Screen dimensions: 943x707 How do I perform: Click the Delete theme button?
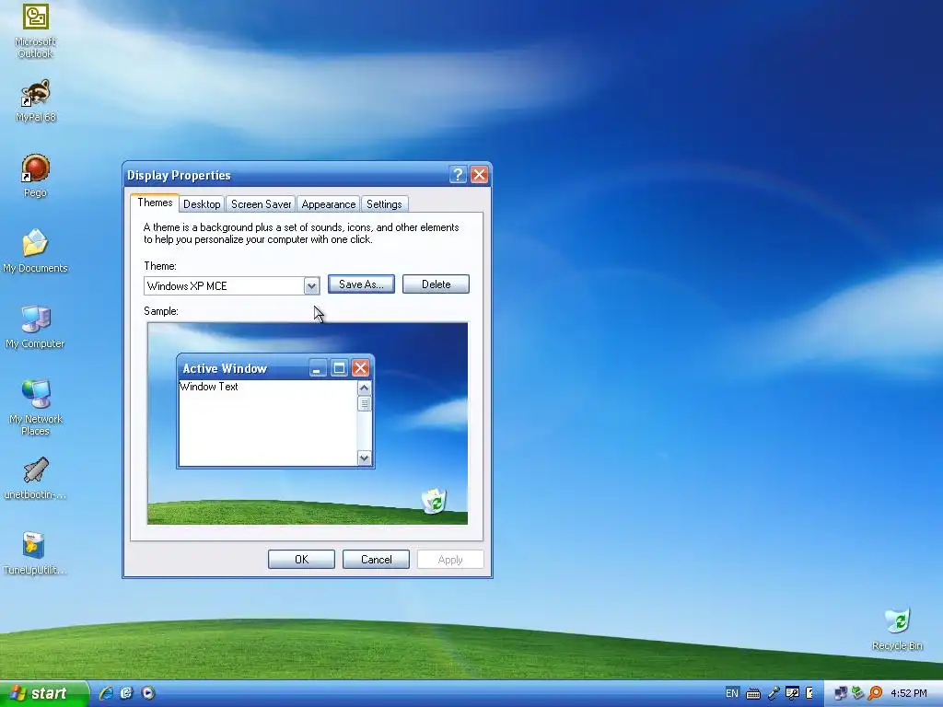click(x=436, y=284)
